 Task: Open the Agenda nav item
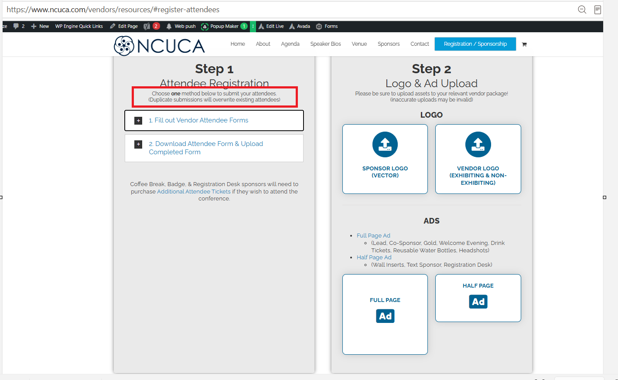tap(290, 44)
